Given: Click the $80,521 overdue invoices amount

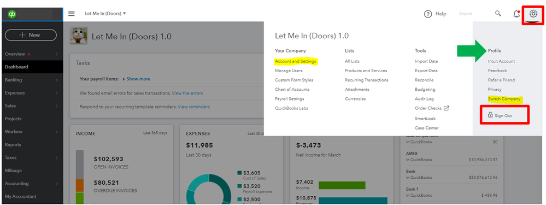Looking at the screenshot, I should [106, 183].
